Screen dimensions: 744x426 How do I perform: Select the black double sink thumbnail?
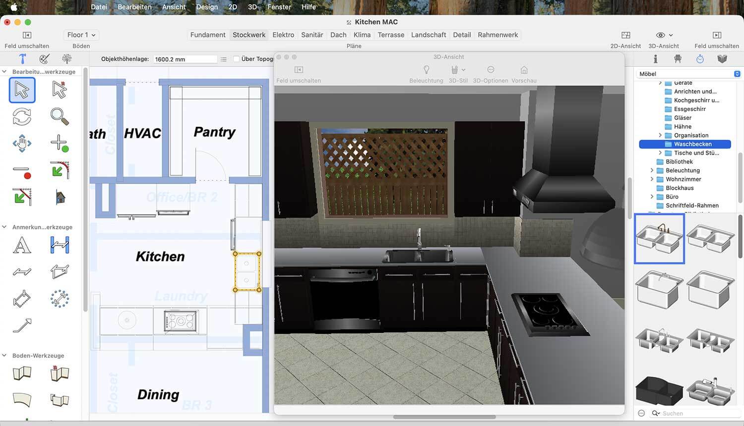659,390
